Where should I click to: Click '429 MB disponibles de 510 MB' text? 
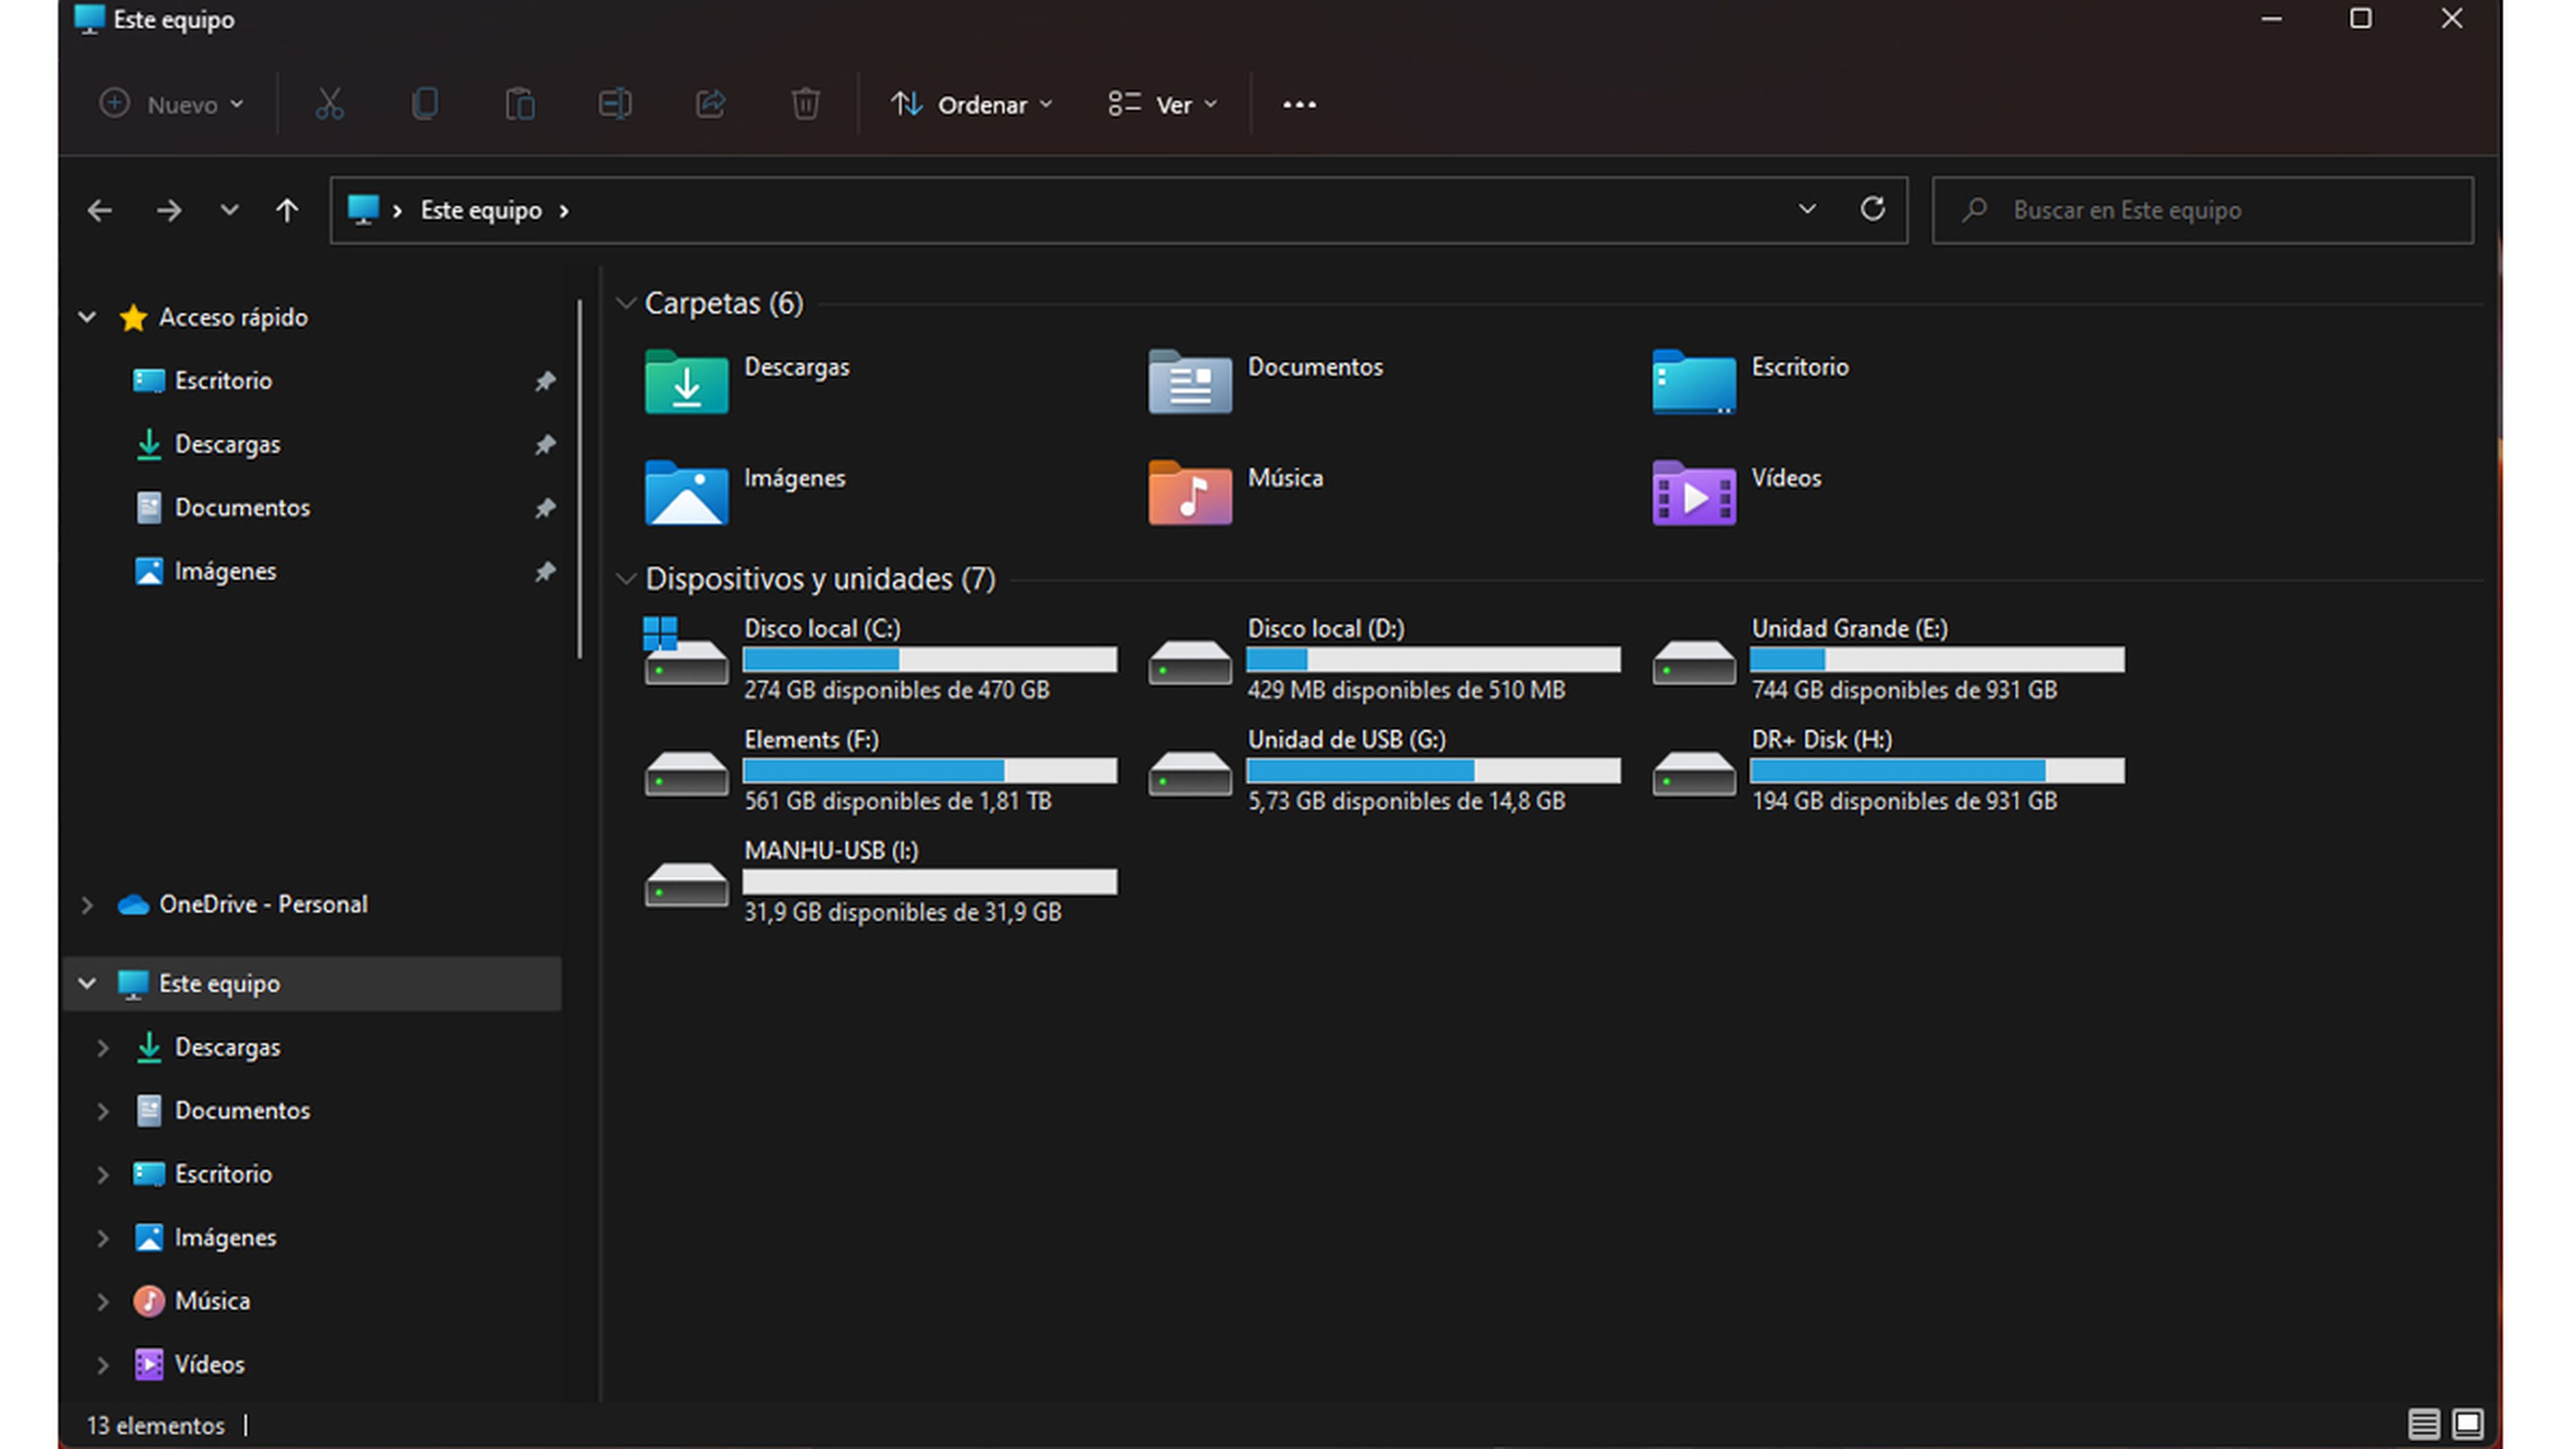[1406, 690]
